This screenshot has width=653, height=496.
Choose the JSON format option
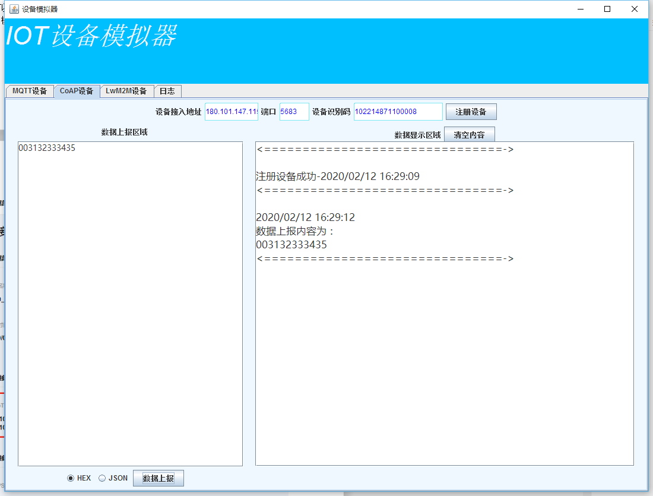click(x=102, y=478)
